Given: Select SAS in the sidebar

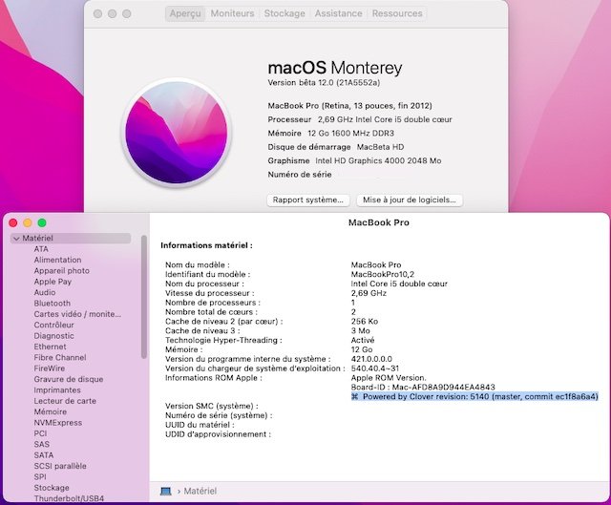Looking at the screenshot, I should pos(42,444).
